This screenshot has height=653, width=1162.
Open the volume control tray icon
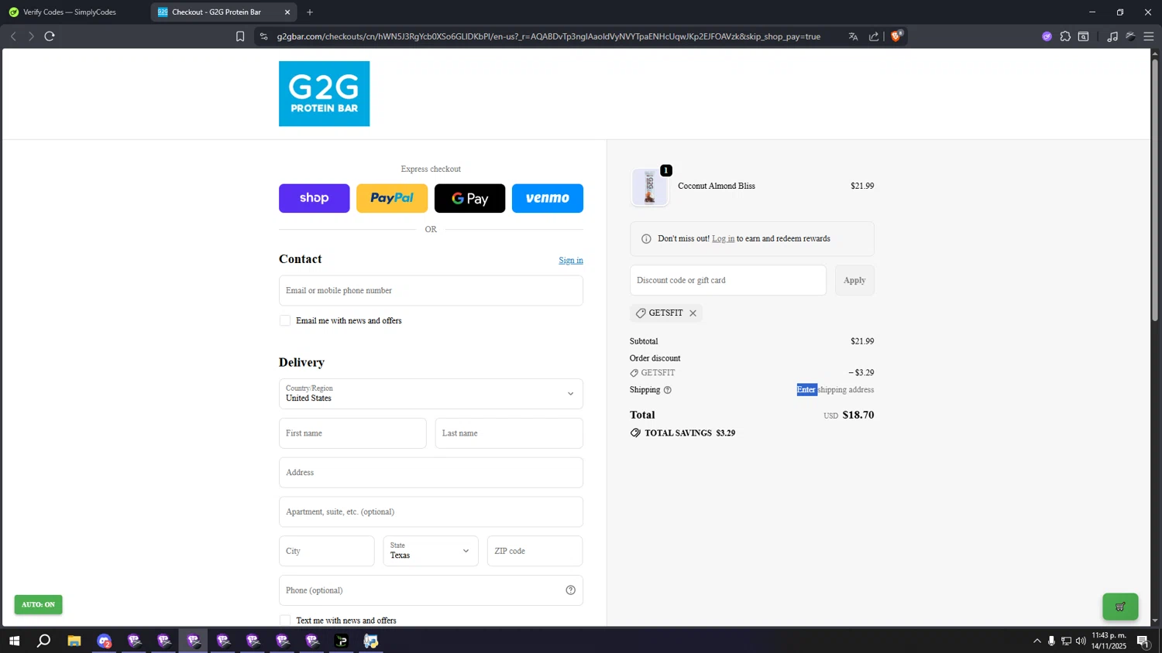(1081, 641)
